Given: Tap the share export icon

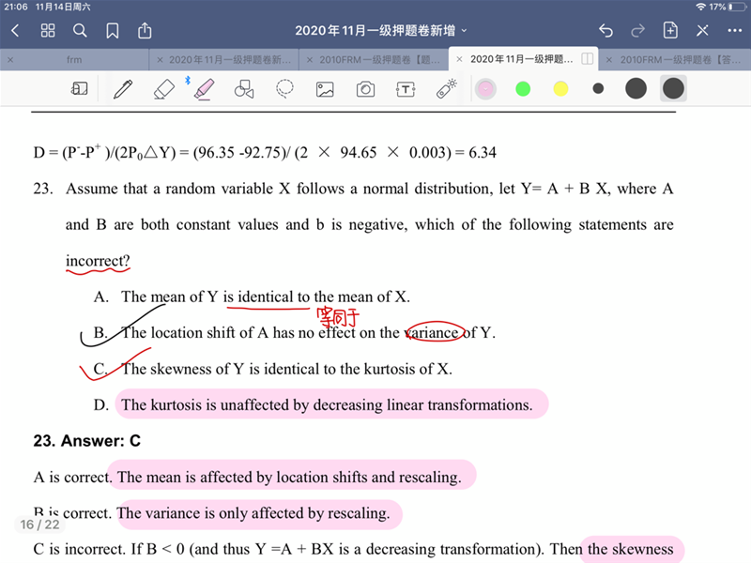Looking at the screenshot, I should [145, 31].
